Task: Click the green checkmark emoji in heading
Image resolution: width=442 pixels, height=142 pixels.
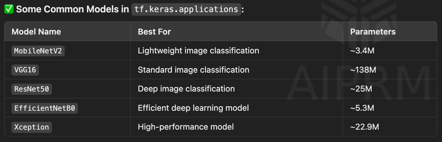Action: [9, 9]
